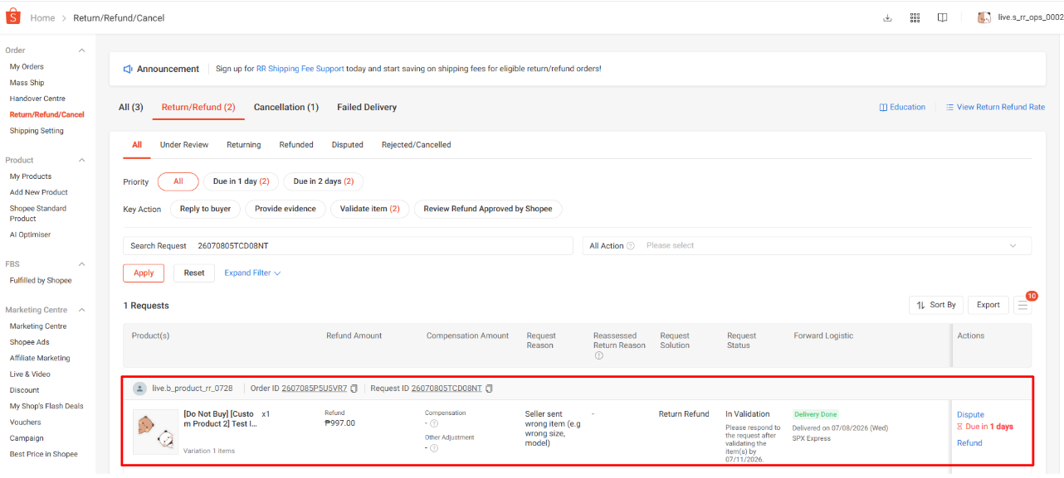Open Shipping Setting in sidebar
The width and height of the screenshot is (1064, 478).
37,131
